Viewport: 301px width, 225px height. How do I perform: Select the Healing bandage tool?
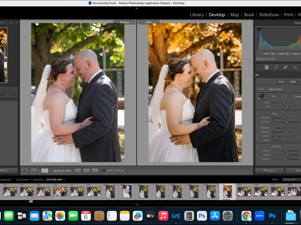285,67
